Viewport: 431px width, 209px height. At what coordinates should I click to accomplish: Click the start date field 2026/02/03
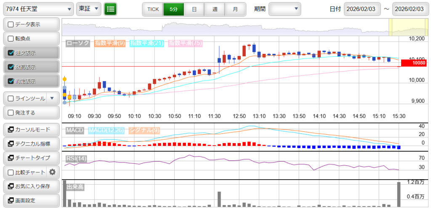coord(362,9)
